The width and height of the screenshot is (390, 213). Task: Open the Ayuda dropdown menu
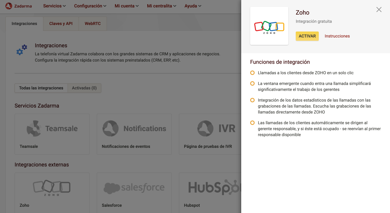[x=193, y=6]
